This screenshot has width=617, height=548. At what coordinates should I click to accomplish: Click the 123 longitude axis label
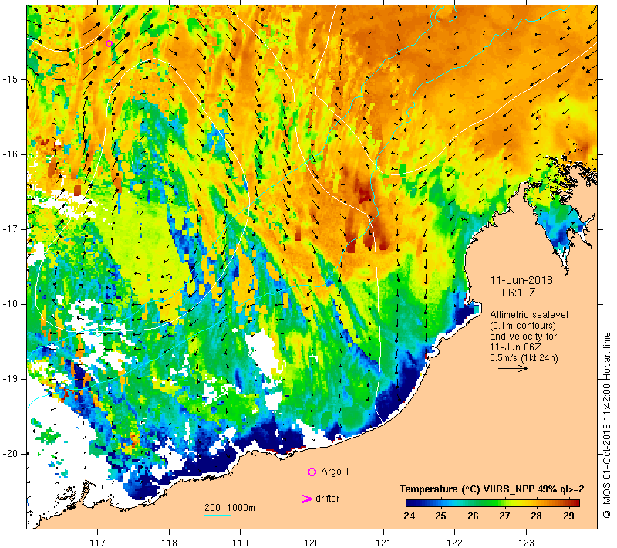point(526,543)
